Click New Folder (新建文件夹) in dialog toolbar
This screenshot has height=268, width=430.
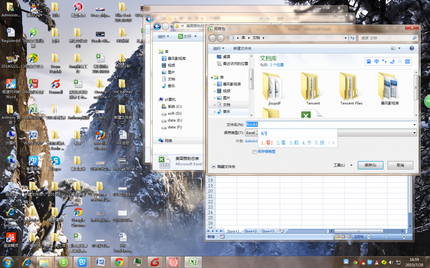242,48
